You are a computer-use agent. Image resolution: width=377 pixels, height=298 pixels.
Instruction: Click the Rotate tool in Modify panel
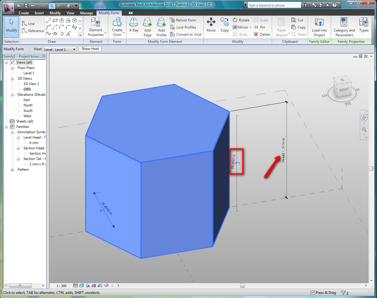tap(241, 20)
